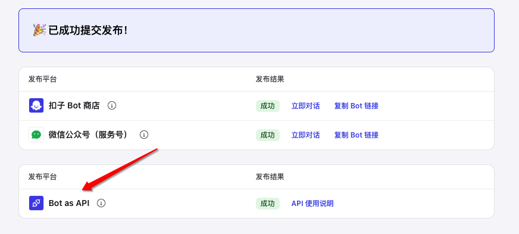Click the 成功 badge in 微信公众号 row
The height and width of the screenshot is (234, 519).
point(267,135)
